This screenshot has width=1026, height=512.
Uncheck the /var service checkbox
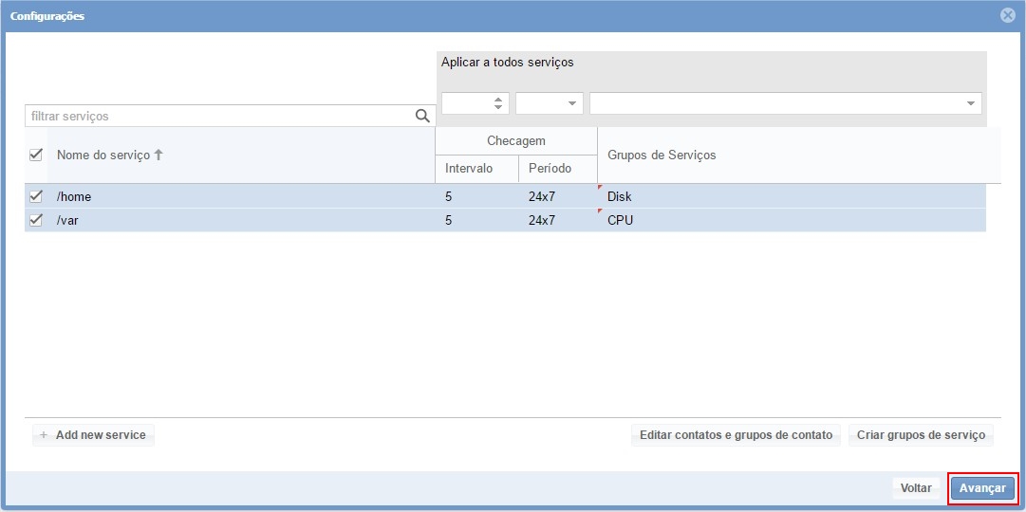pyautogui.click(x=36, y=220)
